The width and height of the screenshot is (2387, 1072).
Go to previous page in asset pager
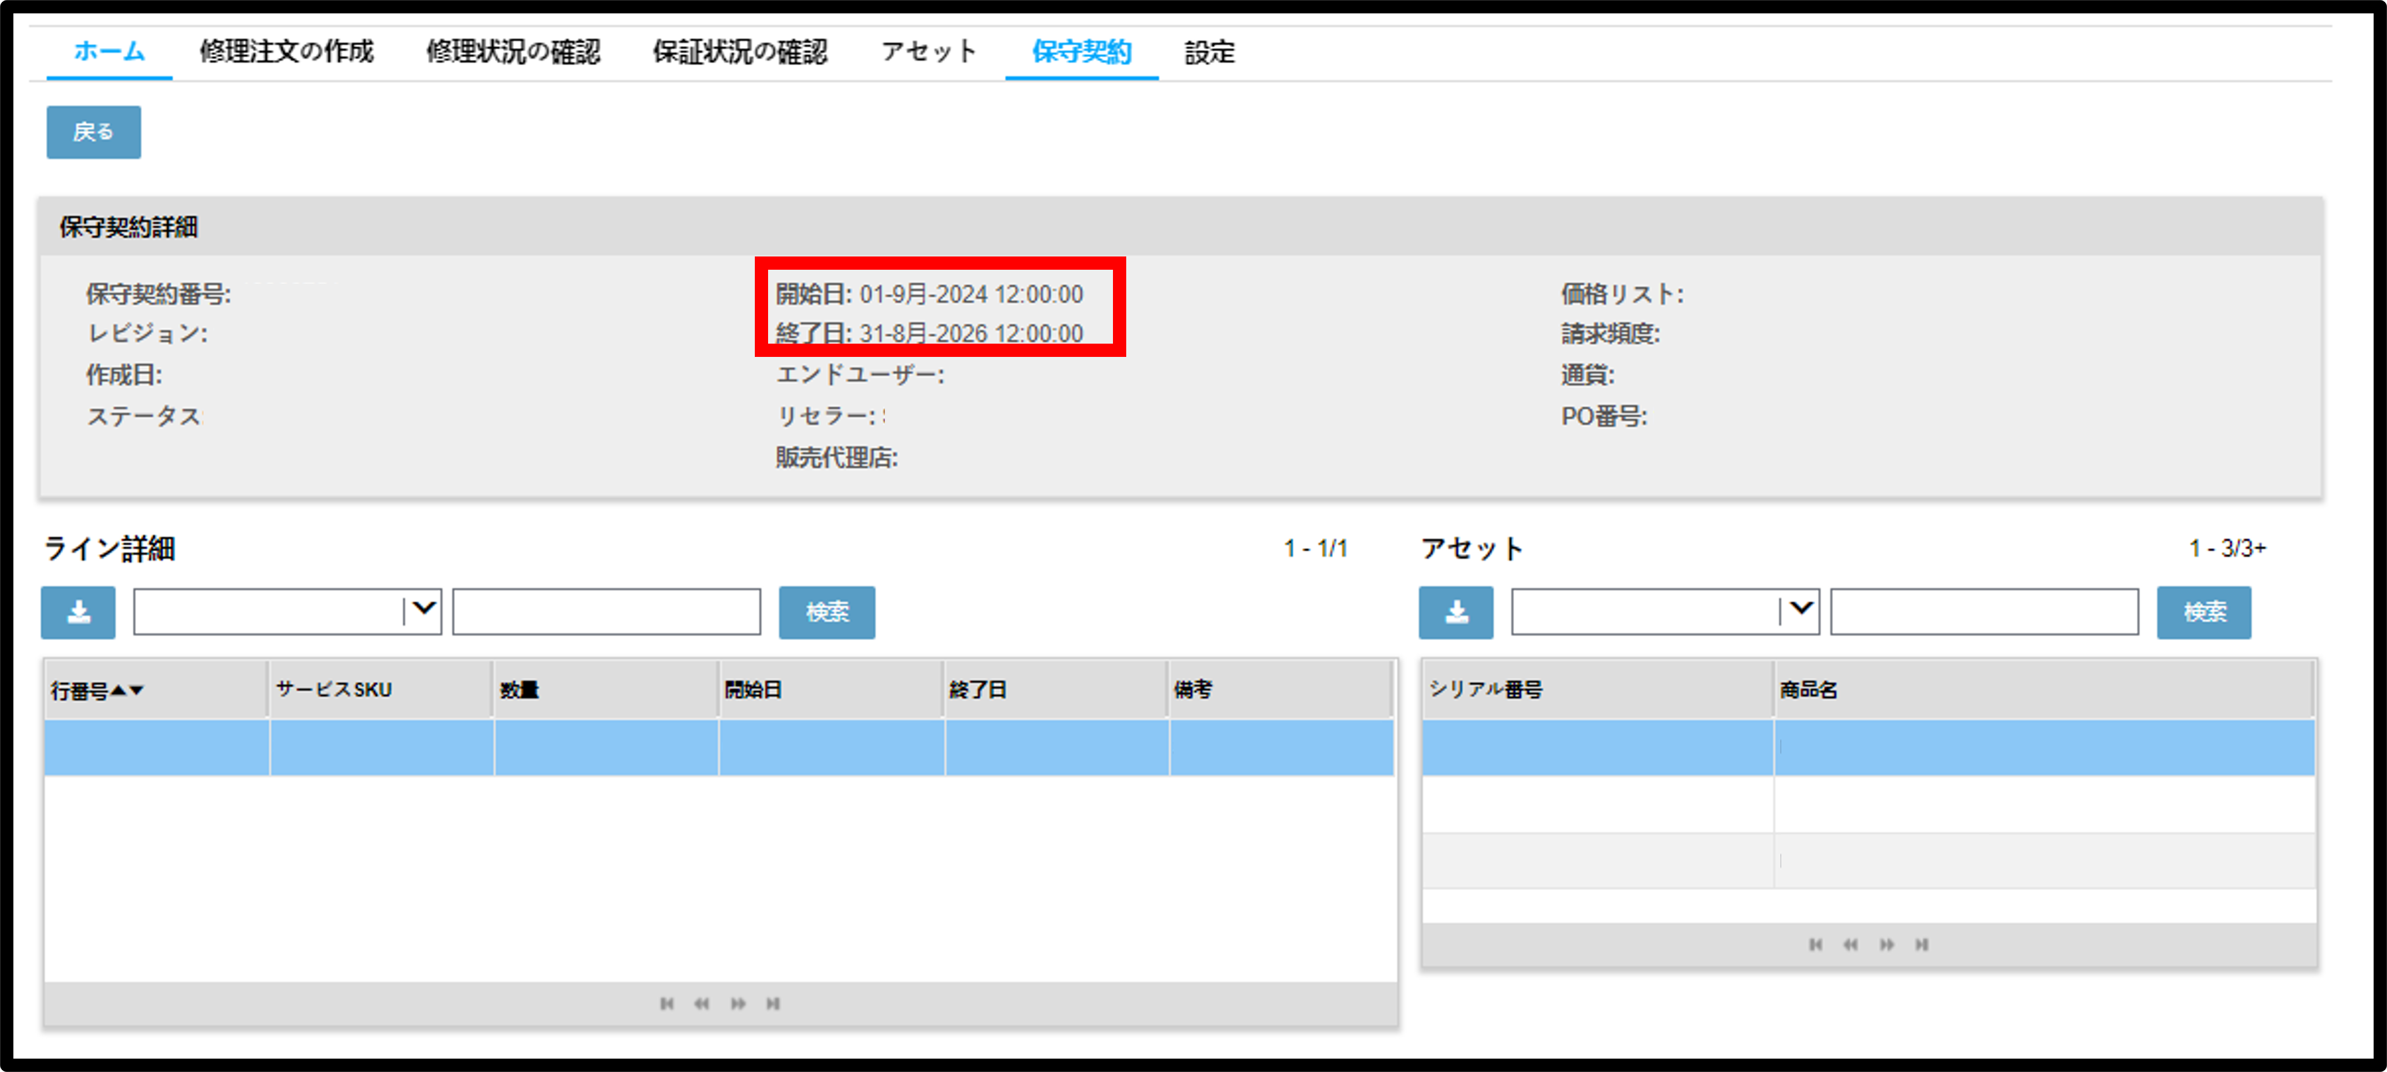(1851, 944)
